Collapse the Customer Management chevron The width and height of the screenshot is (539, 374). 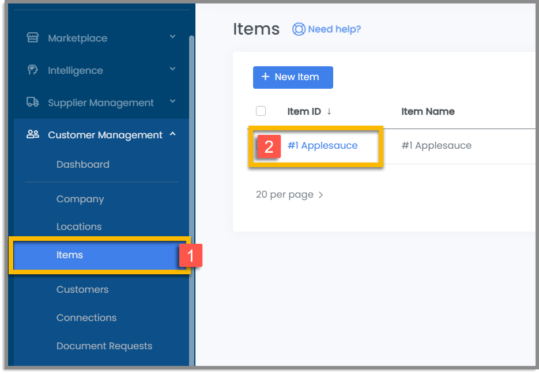172,134
